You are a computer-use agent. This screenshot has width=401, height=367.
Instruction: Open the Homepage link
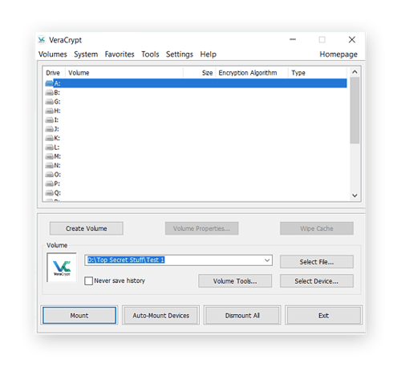coord(338,54)
